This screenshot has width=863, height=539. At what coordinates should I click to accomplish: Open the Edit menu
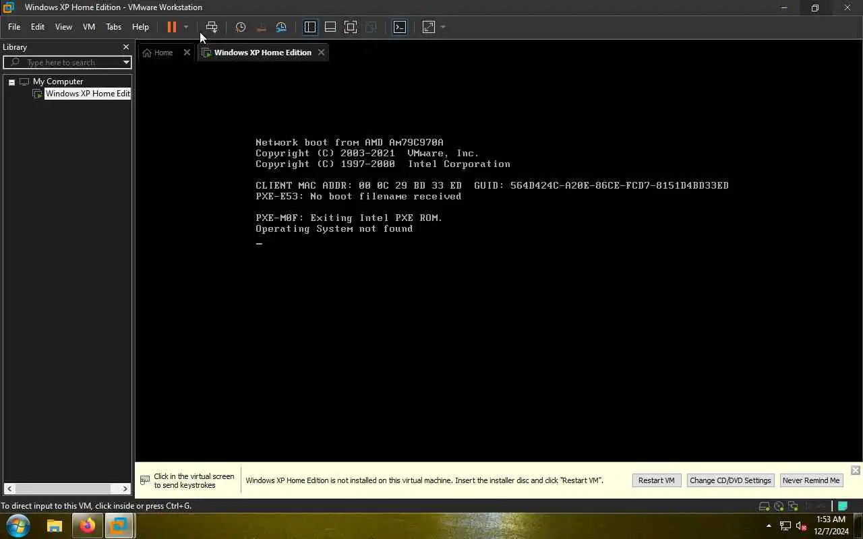pyautogui.click(x=38, y=27)
